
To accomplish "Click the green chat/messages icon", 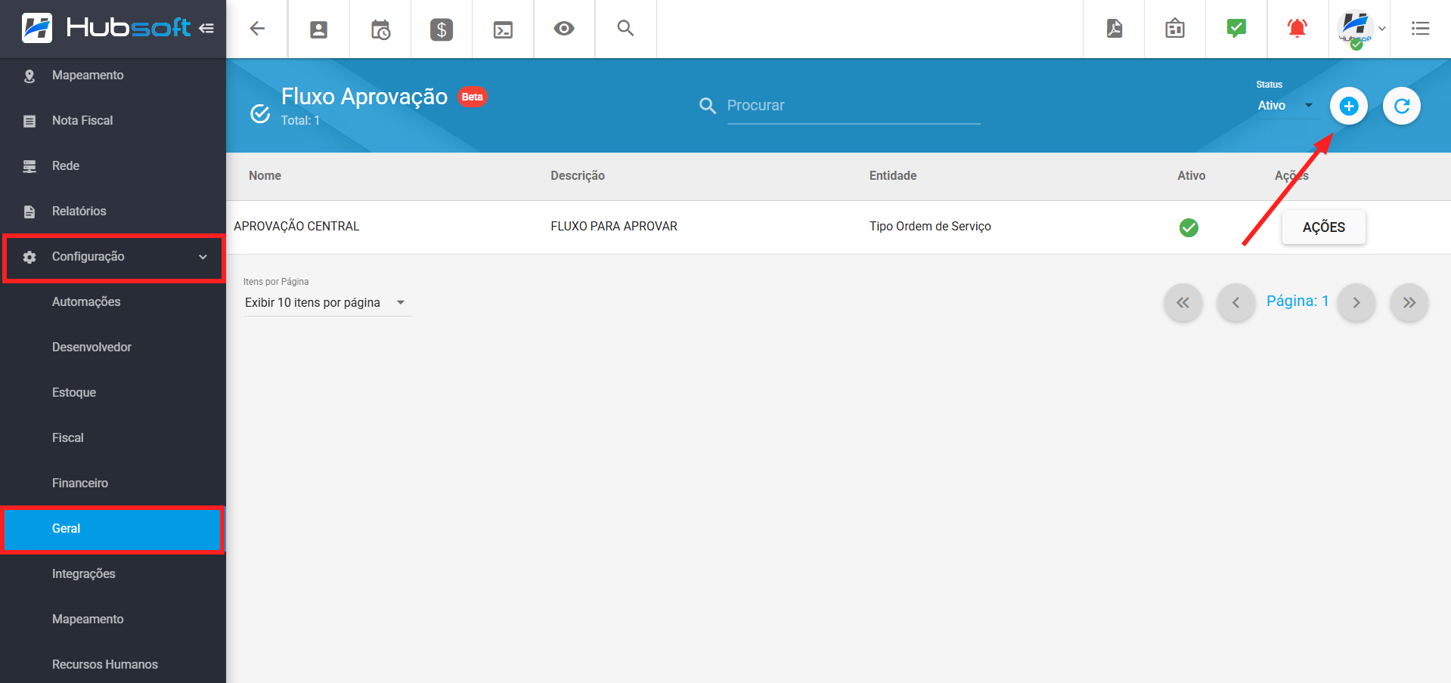I will [1236, 29].
